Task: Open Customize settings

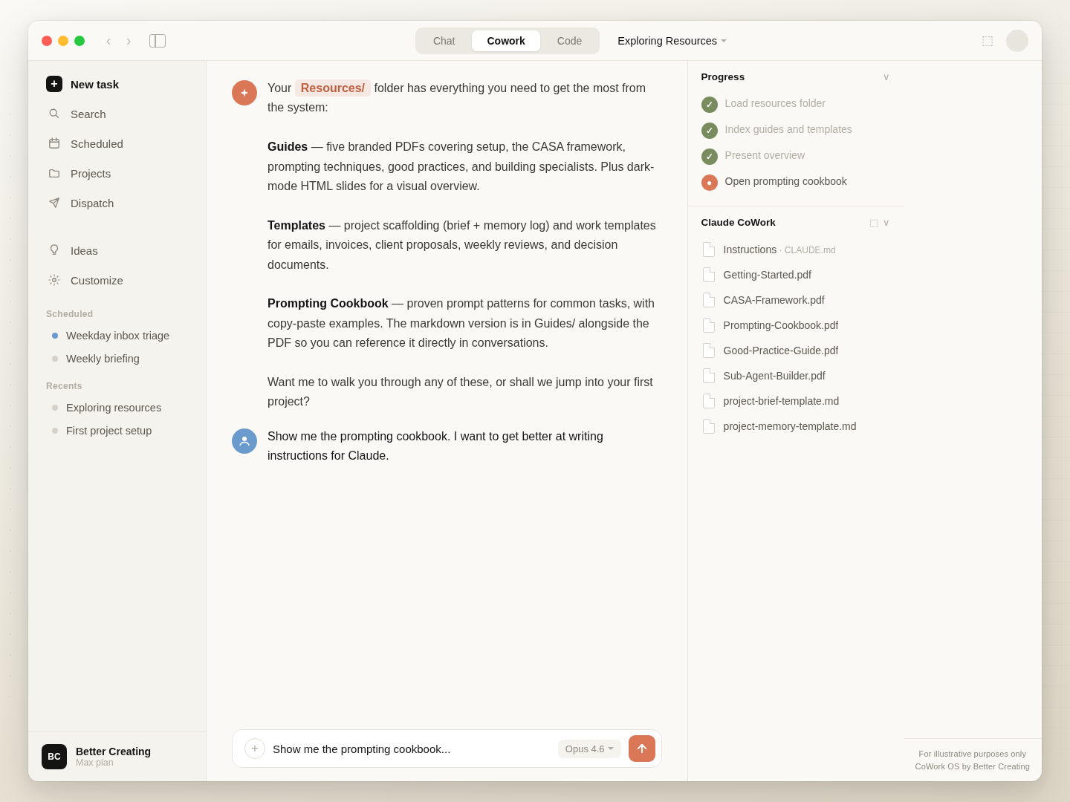Action: [x=97, y=280]
